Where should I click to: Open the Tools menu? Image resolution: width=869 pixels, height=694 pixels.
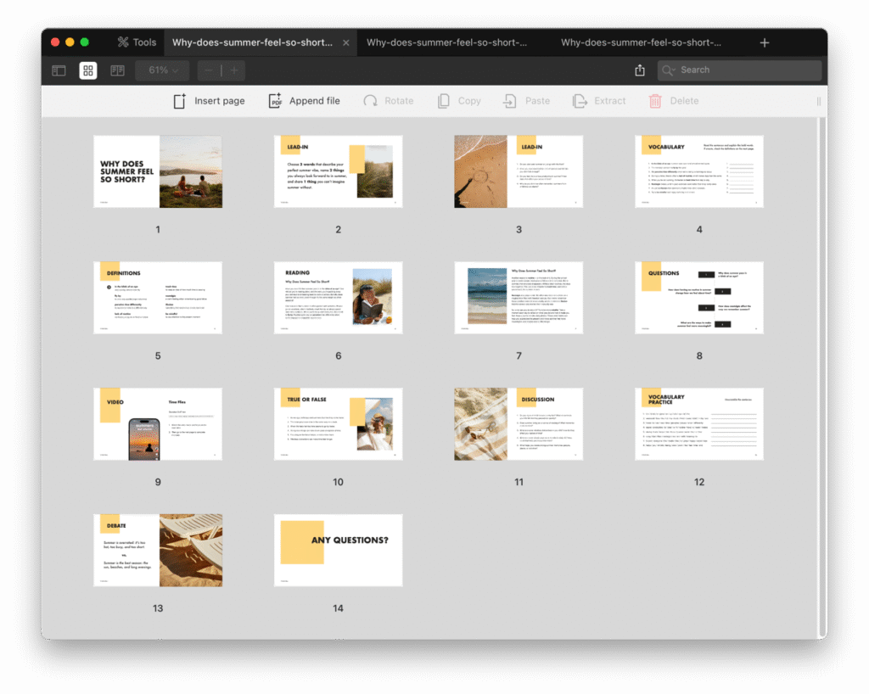[137, 42]
